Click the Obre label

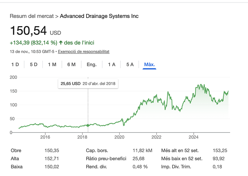[x=16, y=151]
